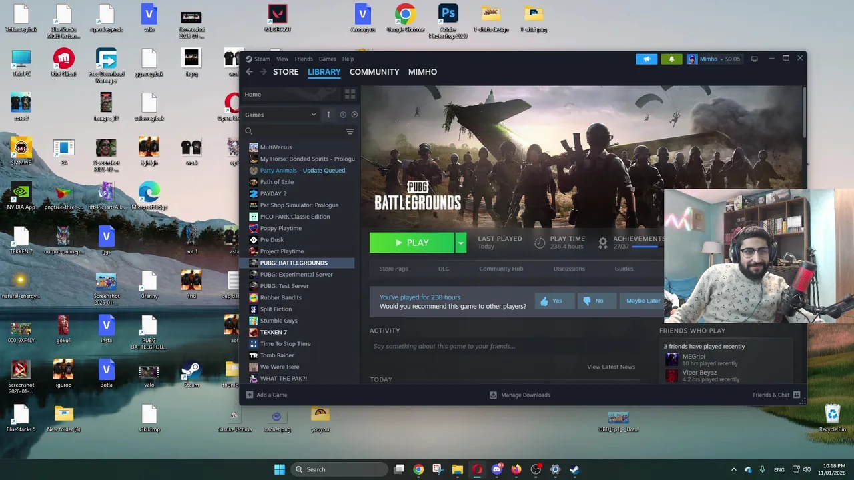Click View Latest News
Viewport: 854px width, 480px height.
click(611, 367)
